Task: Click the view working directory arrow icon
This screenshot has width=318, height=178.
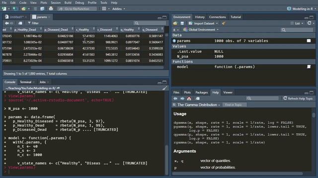Action: pyautogui.click(x=59, y=88)
